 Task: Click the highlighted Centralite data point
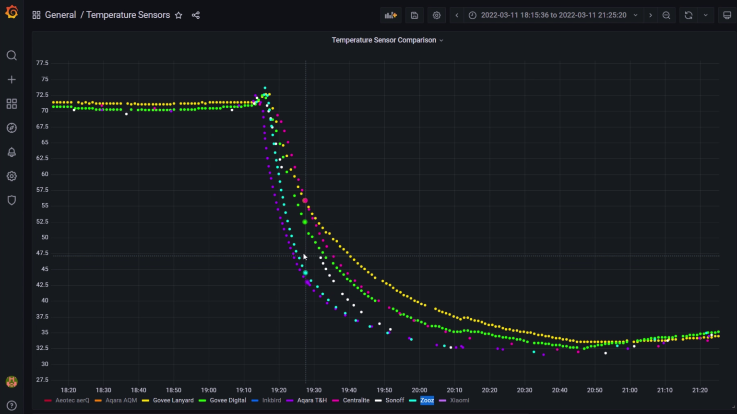coord(305,201)
